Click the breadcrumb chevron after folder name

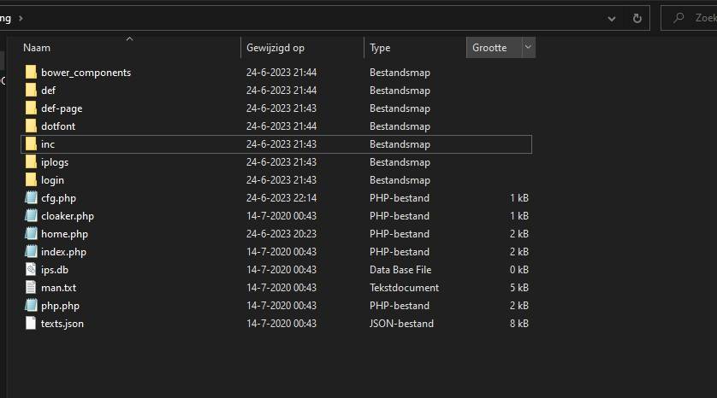coord(21,18)
